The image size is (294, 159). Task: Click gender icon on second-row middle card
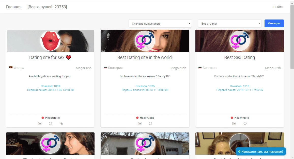(145, 144)
